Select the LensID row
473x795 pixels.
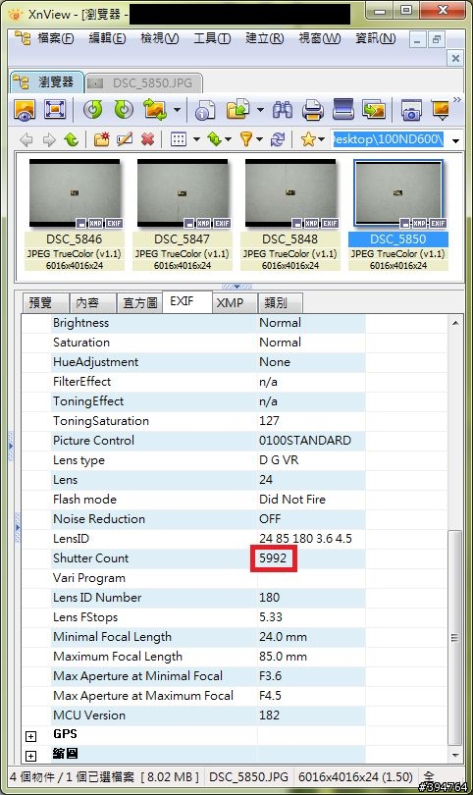tap(208, 539)
